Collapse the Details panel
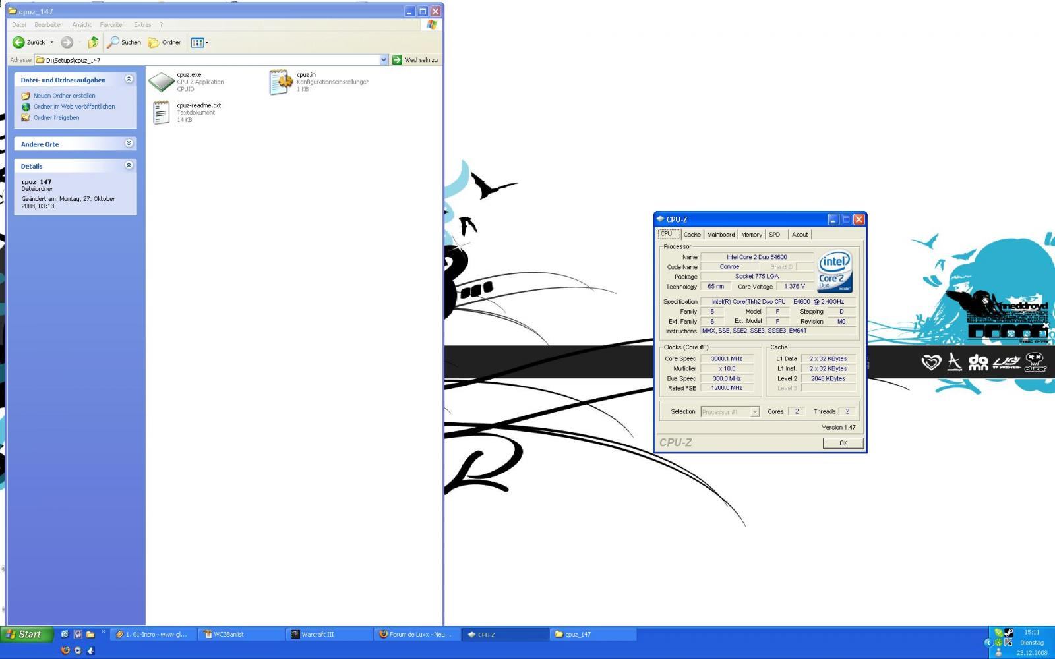The width and height of the screenshot is (1055, 659). pos(129,165)
